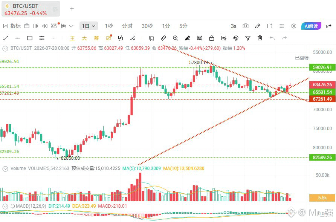This screenshot has width=336, height=222.
Task: Switch to the 30秒 timeframe
Action: click(147, 26)
